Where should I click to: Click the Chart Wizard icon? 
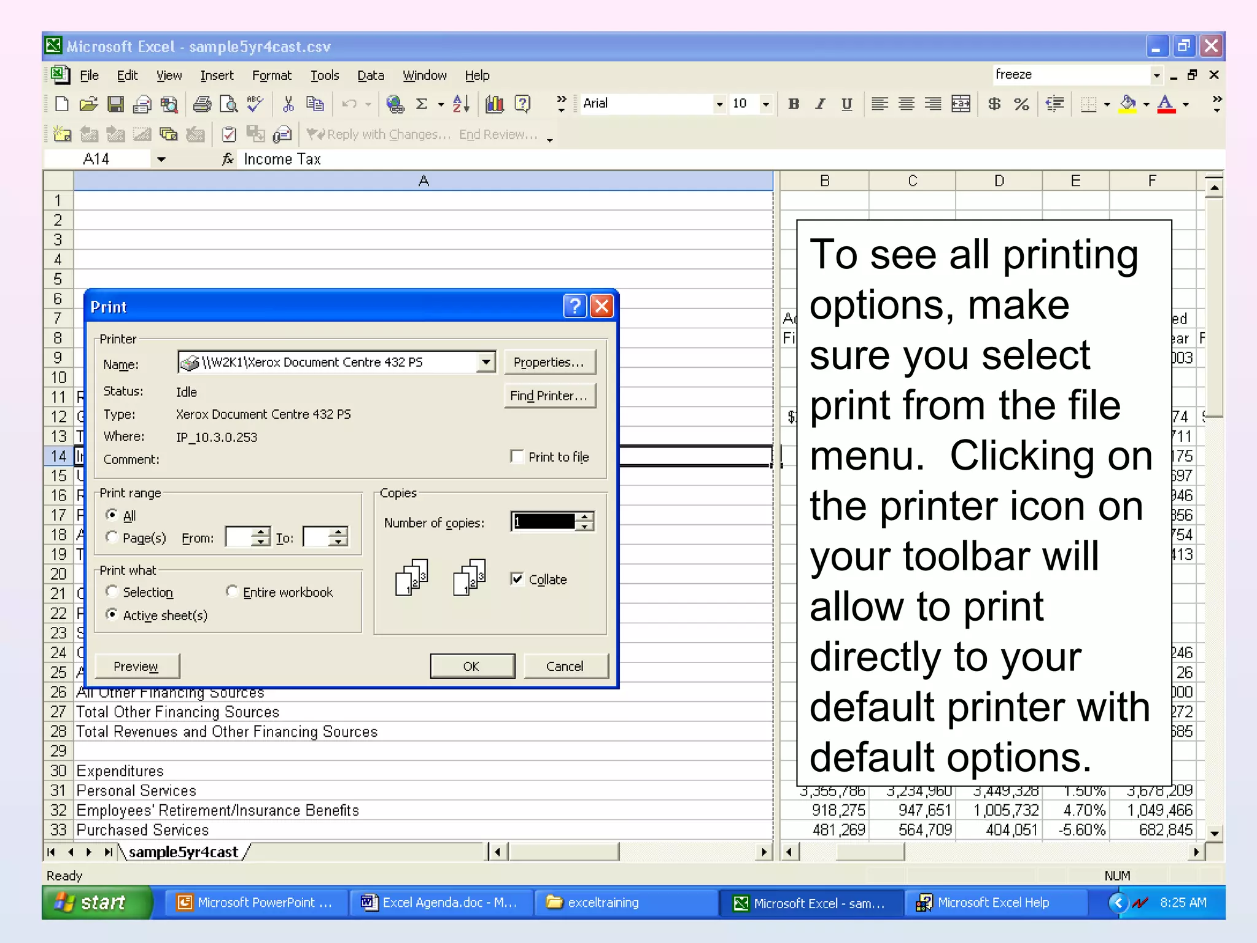(x=495, y=104)
